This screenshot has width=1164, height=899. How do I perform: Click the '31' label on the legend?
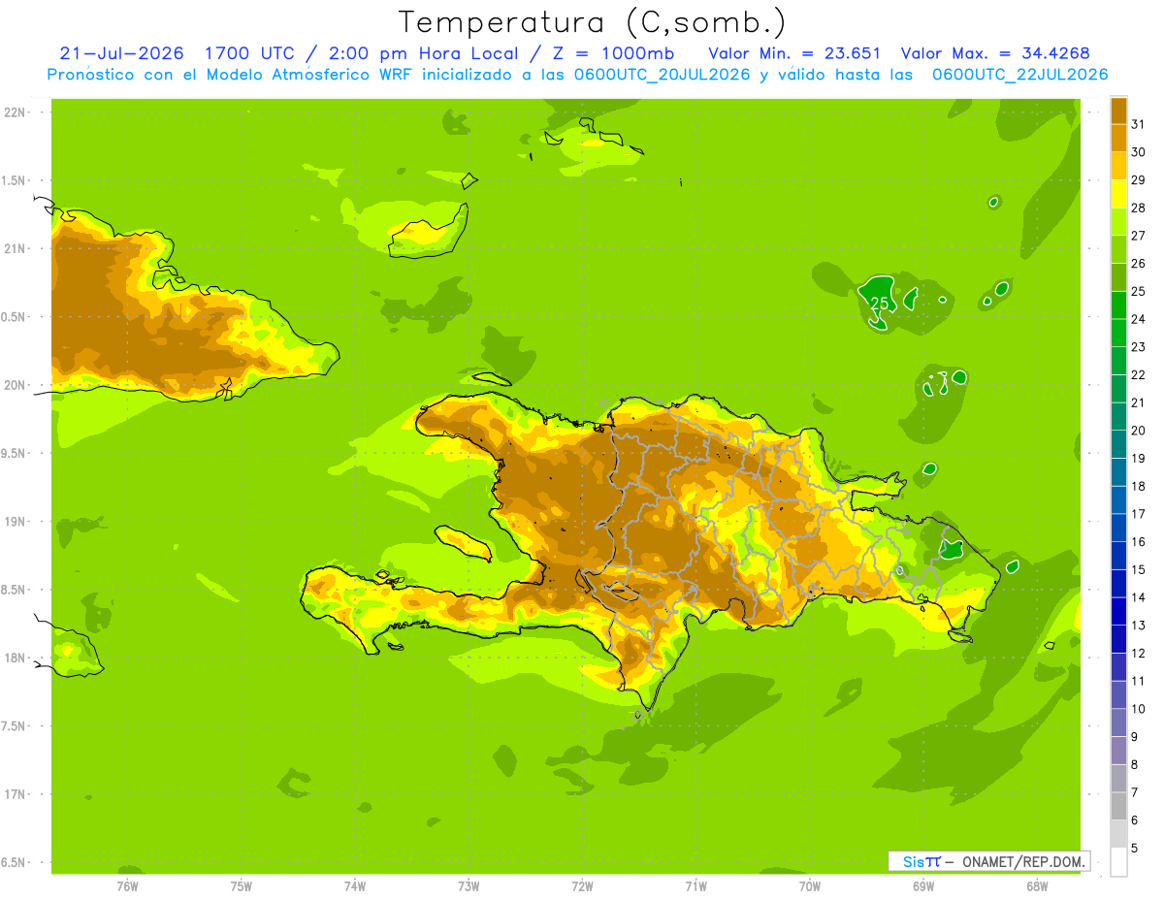click(1138, 124)
